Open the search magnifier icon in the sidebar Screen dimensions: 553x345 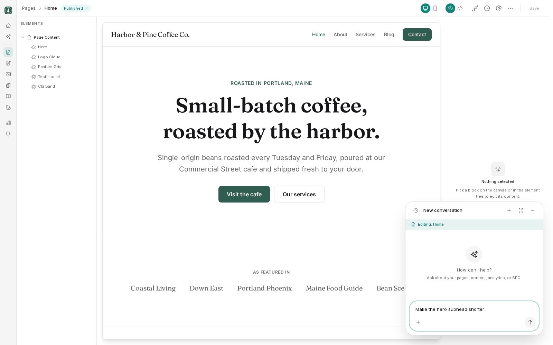point(8,134)
